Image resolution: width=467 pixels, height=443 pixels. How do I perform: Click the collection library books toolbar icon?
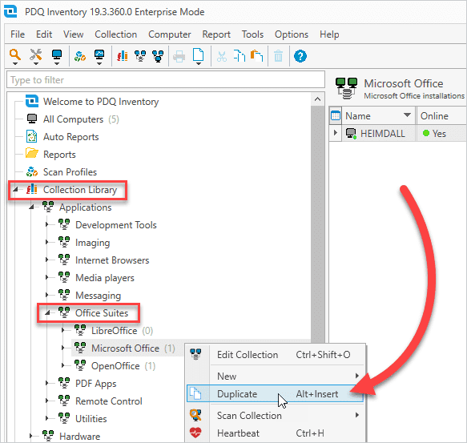tap(123, 56)
